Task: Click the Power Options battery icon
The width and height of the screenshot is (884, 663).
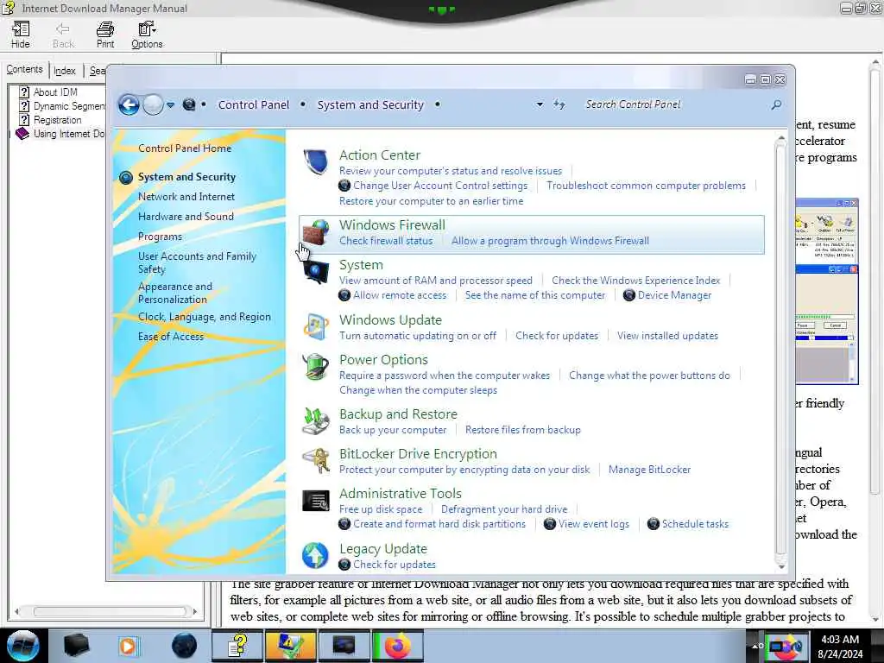Action: (315, 366)
